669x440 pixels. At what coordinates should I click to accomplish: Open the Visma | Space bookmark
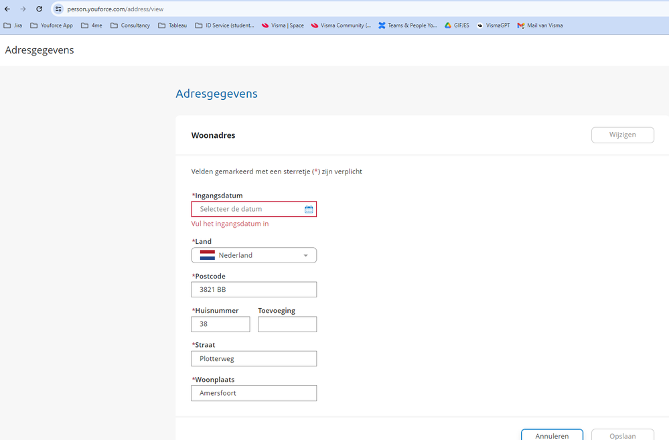(283, 25)
